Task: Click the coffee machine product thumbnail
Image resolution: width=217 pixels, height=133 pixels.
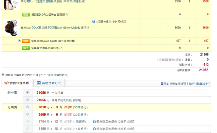Action: coord(11,28)
